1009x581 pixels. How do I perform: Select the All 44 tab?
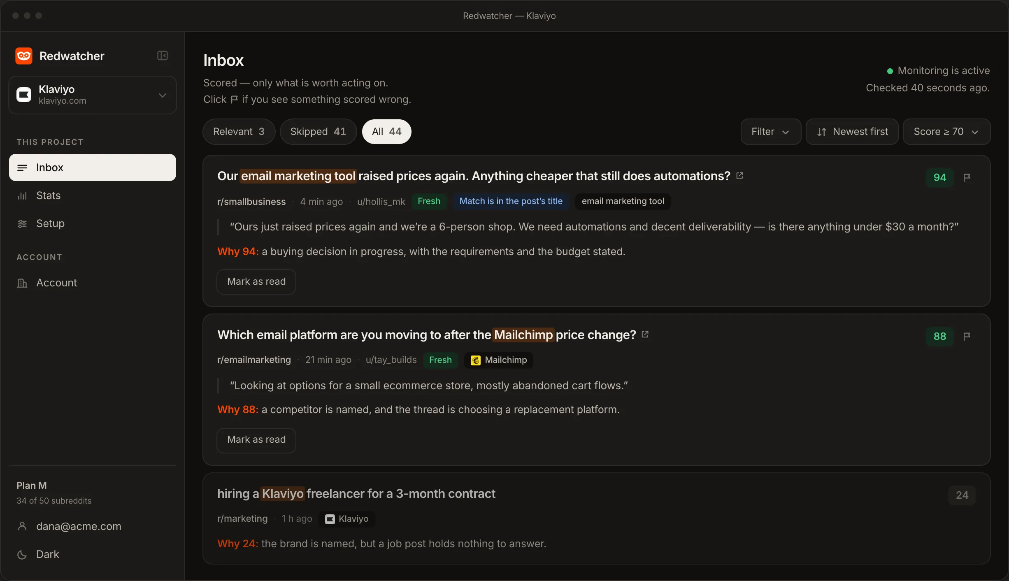coord(386,132)
